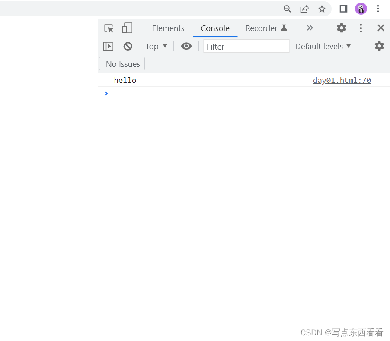
Task: Show hidden panels with the chevron
Action: pos(310,28)
